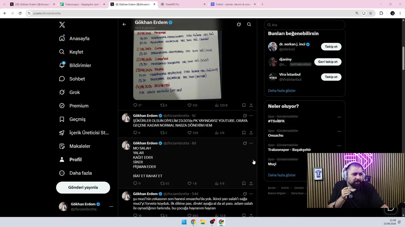Open the handwritten schedule photo
The height and width of the screenshot is (227, 405).
click(177, 65)
